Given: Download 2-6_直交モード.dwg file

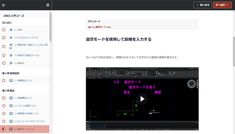Looking at the screenshot, I should click(101, 27).
